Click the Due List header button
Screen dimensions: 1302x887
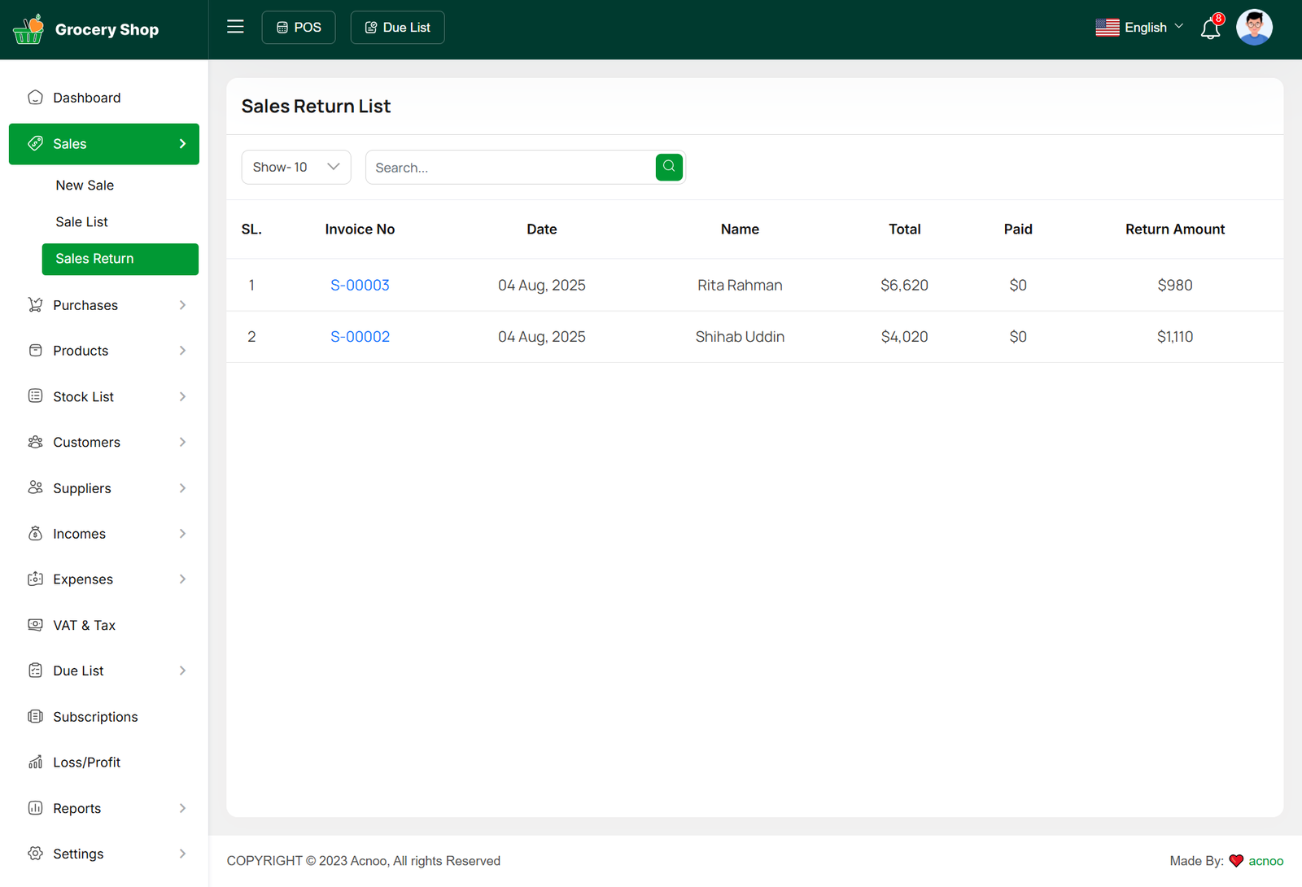tap(397, 28)
